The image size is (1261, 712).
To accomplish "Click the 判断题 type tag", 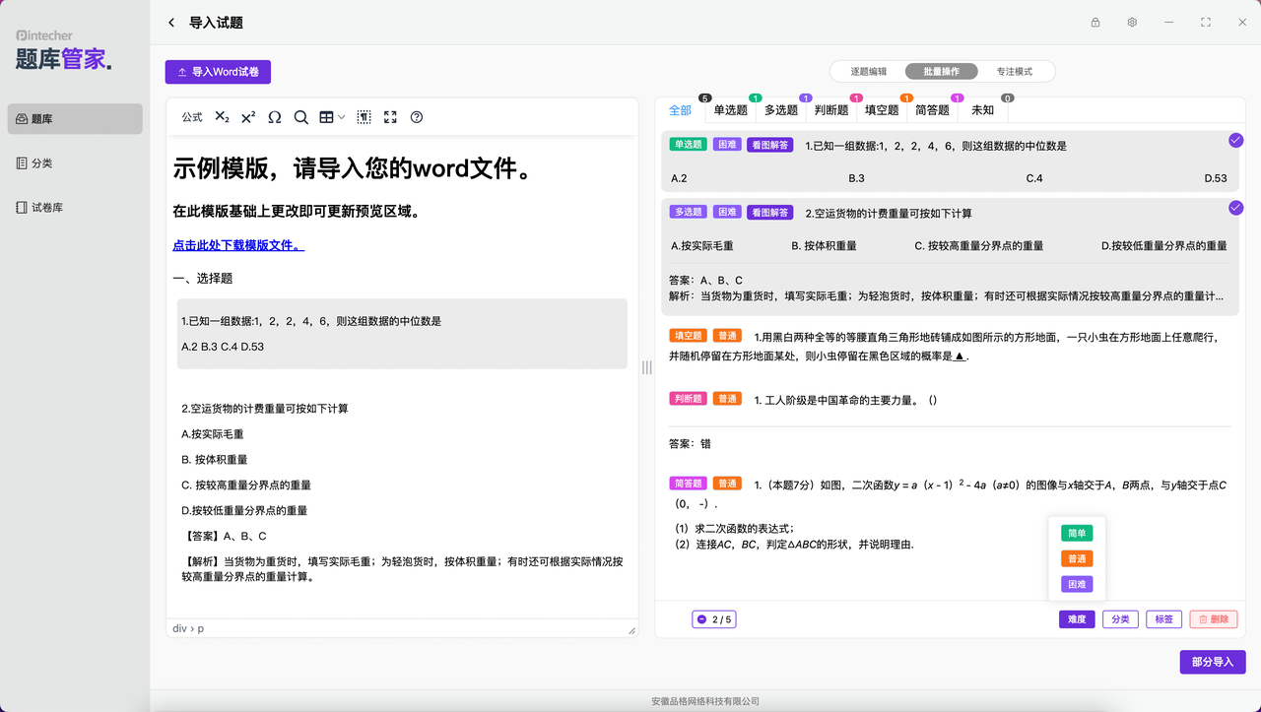I will tap(688, 400).
